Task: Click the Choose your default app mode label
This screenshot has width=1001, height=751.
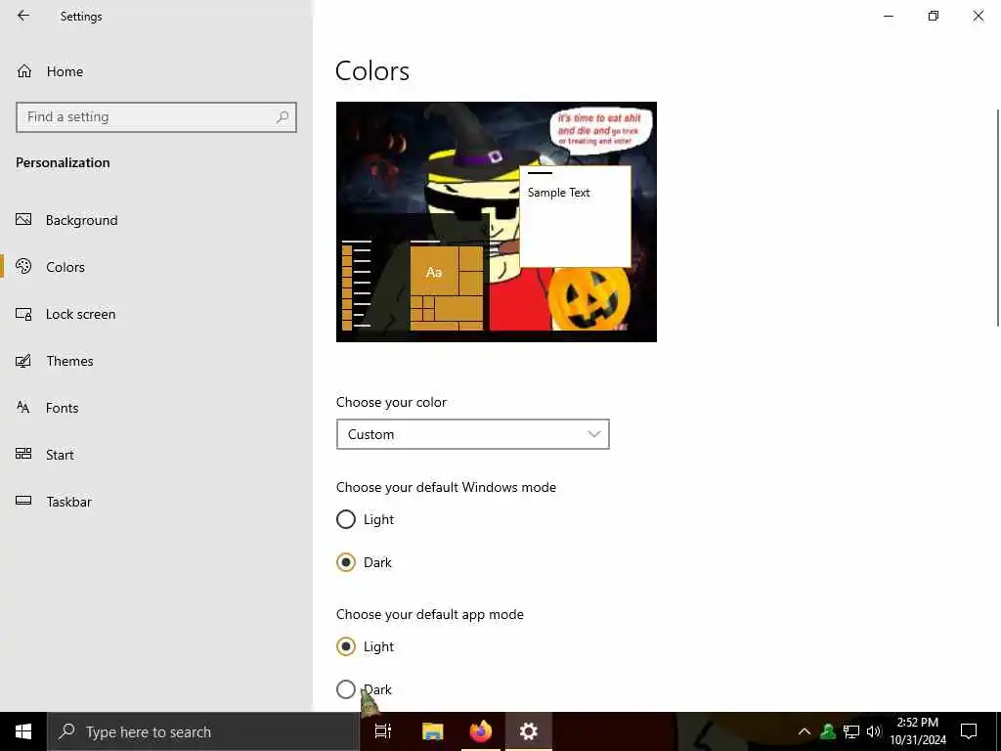Action: pos(430,614)
